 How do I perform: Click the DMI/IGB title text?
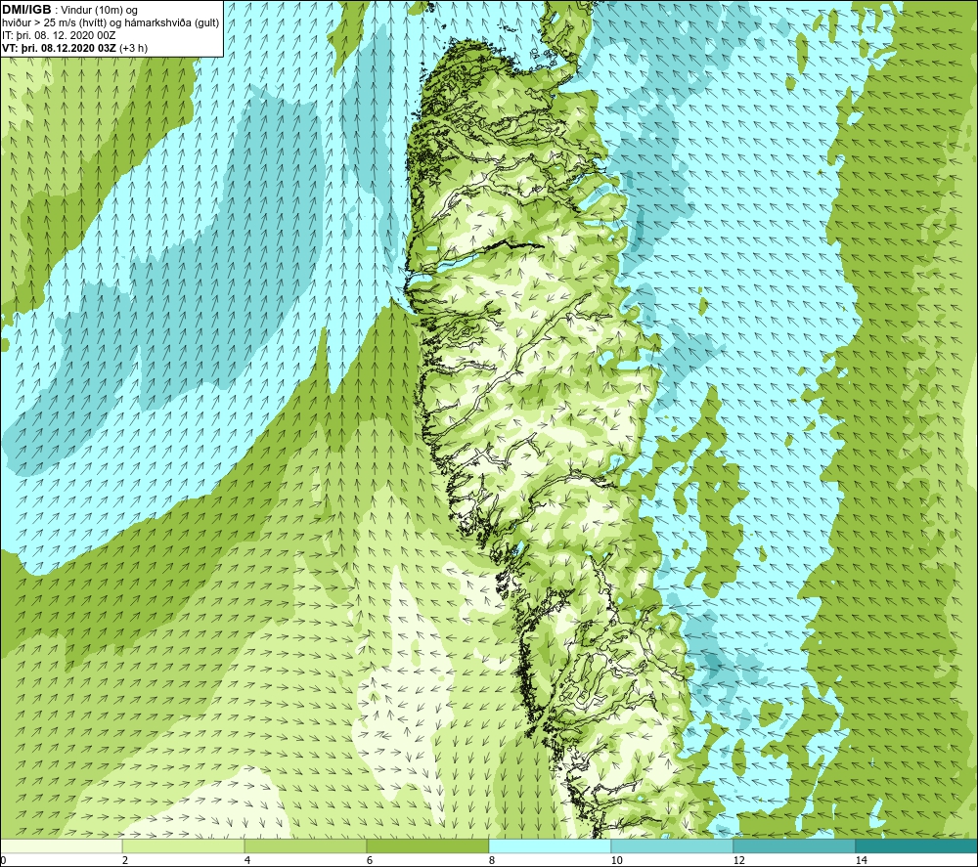26,10
